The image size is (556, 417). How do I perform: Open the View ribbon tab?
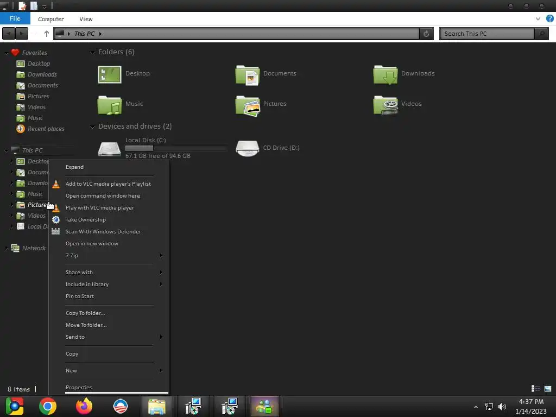coord(86,19)
